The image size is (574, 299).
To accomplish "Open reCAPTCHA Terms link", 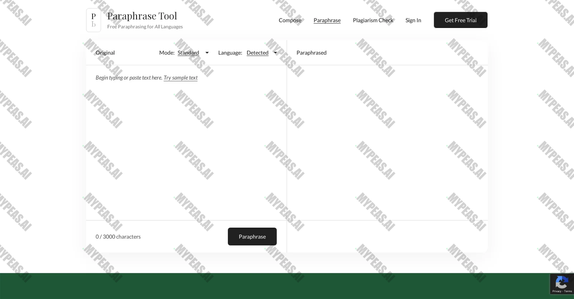I will coord(568,291).
